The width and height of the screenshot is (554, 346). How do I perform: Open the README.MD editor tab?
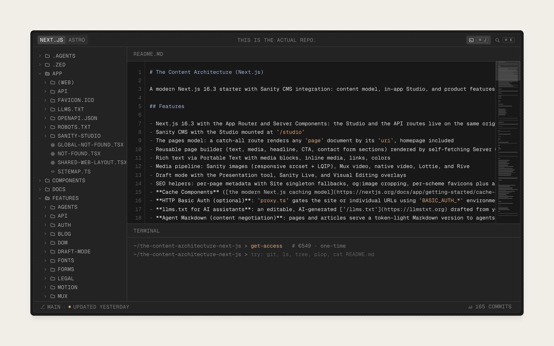coord(148,54)
